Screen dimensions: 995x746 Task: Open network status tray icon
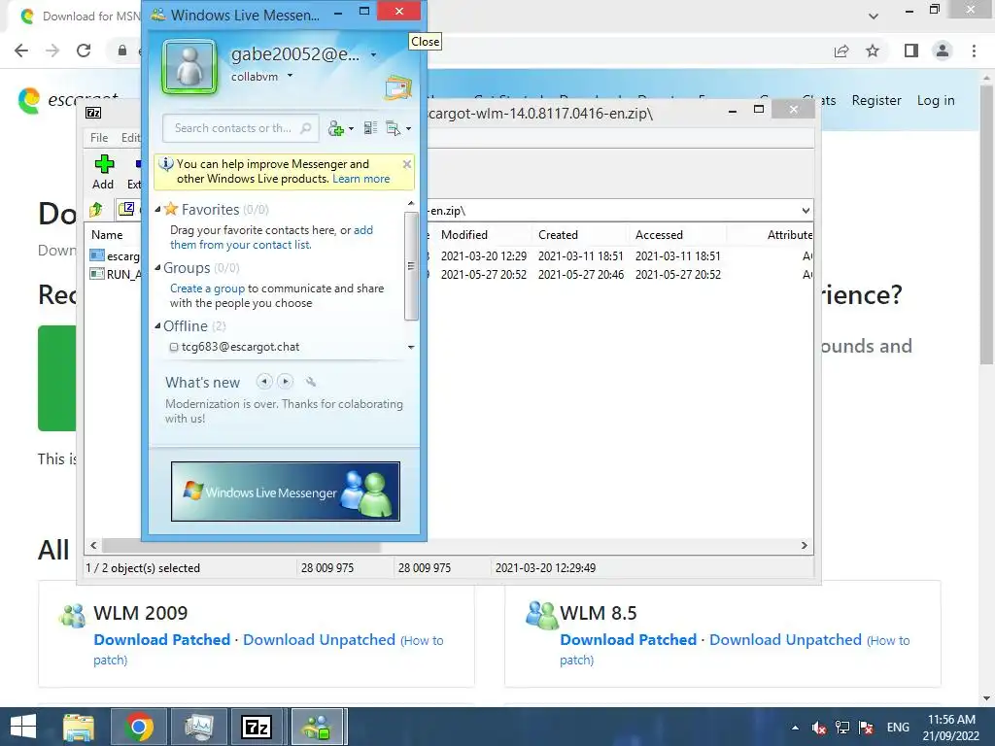pos(842,728)
